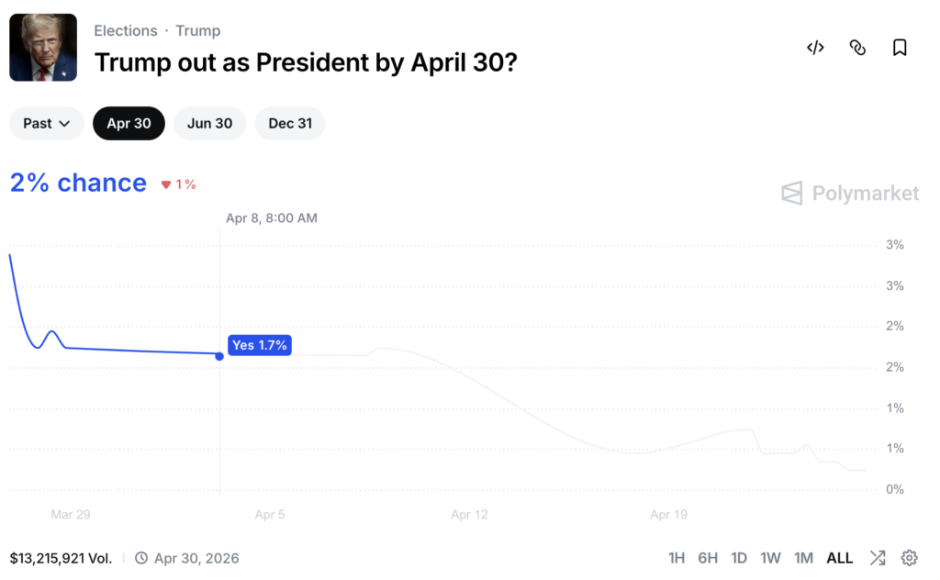Click the Polymarket logo watermark
The image size is (940, 580).
coord(850,193)
